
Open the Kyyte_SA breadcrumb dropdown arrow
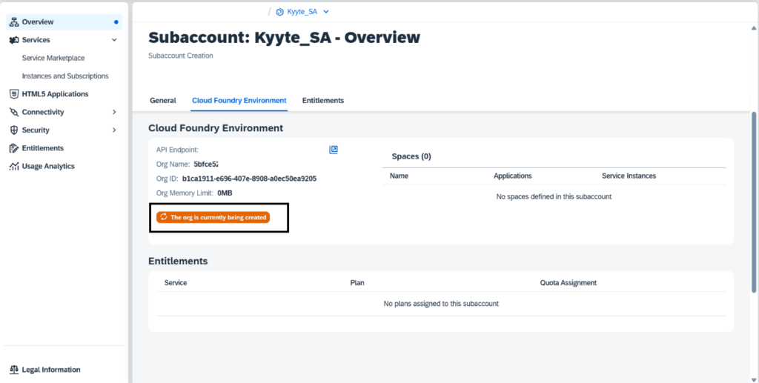[326, 12]
